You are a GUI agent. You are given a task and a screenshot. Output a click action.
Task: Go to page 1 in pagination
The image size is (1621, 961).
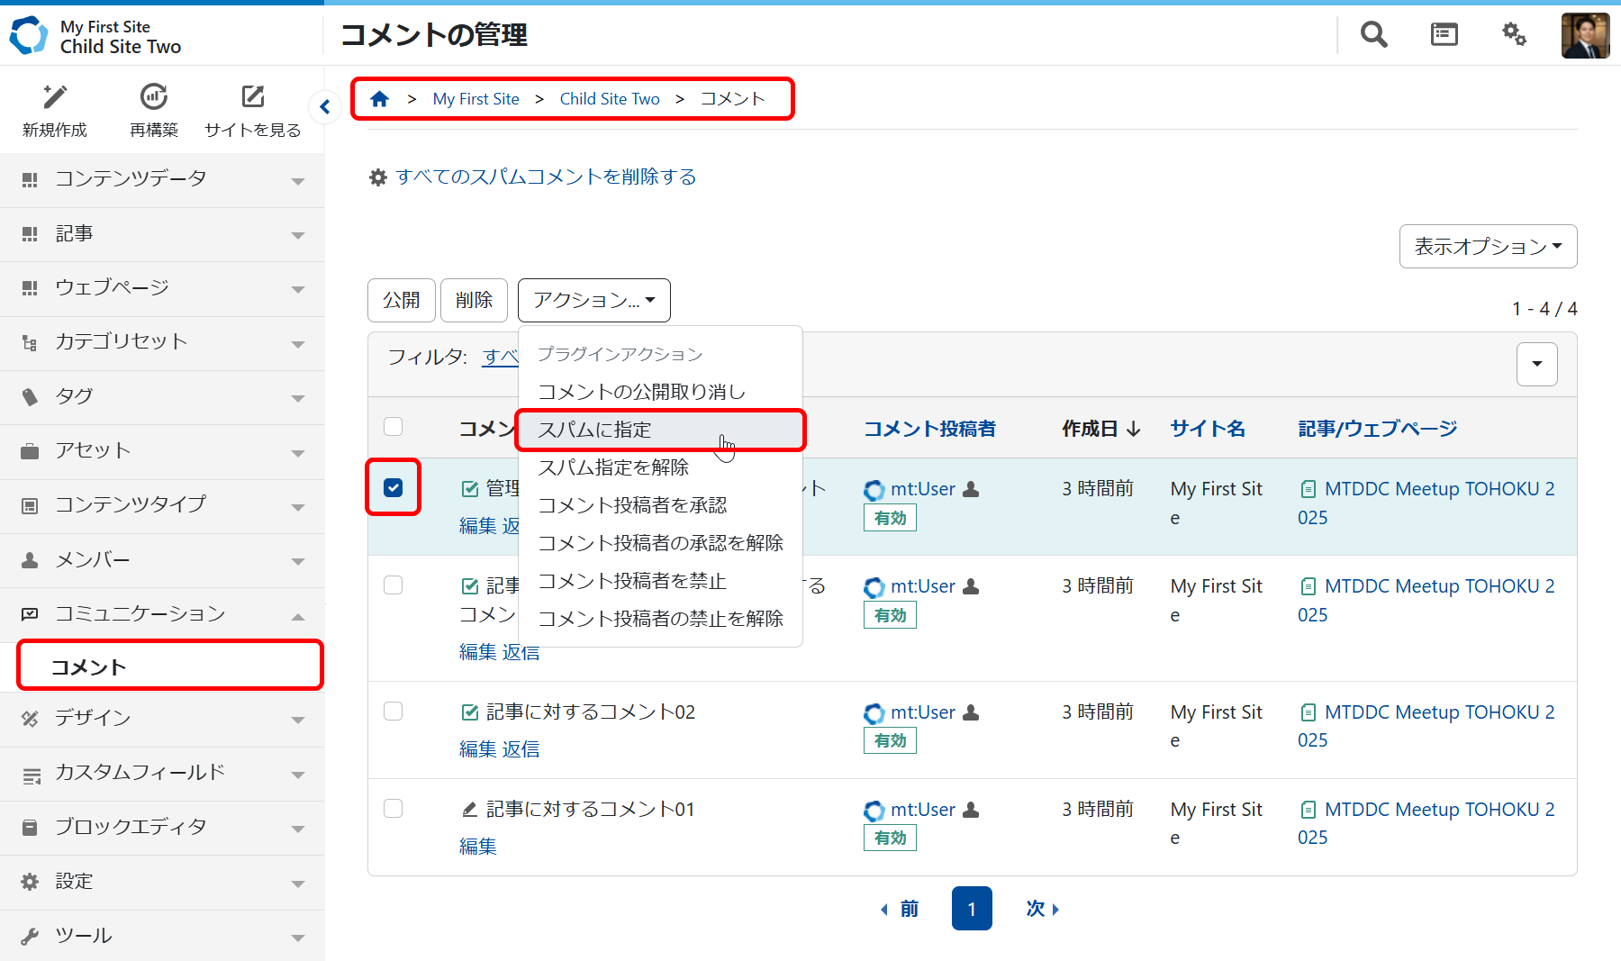point(972,909)
